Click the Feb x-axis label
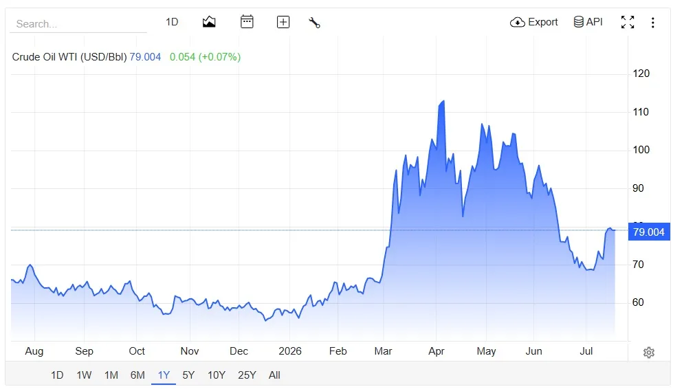Viewport: 673px width, 389px height. click(338, 351)
